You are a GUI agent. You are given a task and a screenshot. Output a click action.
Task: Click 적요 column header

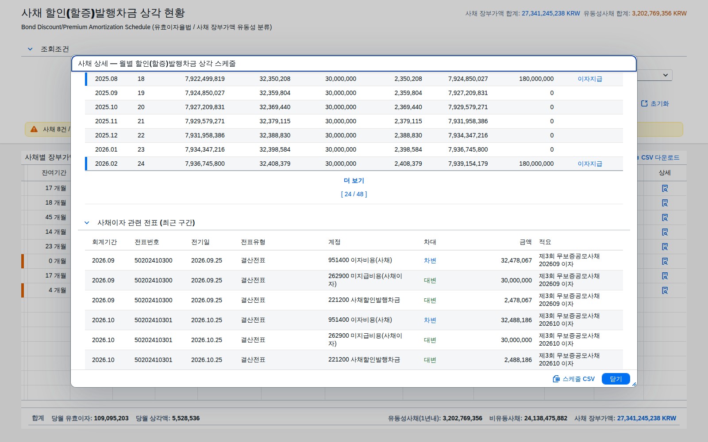545,242
